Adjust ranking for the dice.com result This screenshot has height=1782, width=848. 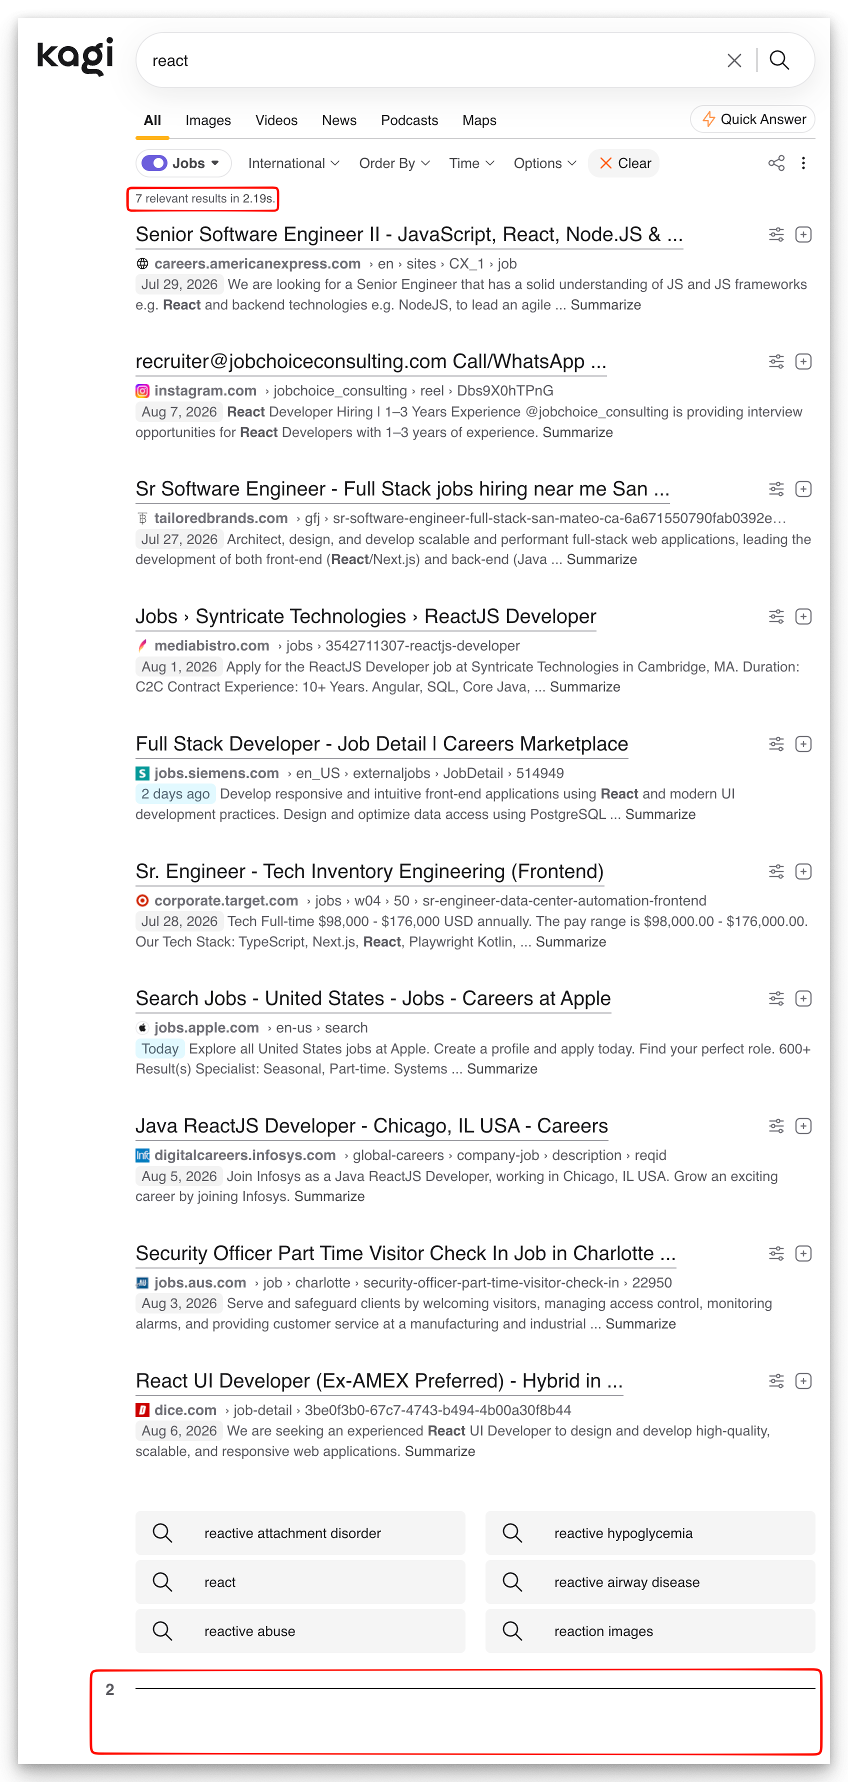click(x=776, y=1381)
